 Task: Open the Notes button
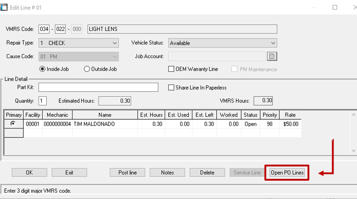(167, 172)
